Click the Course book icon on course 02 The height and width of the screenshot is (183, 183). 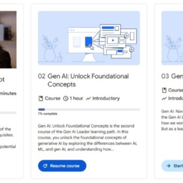click(41, 98)
